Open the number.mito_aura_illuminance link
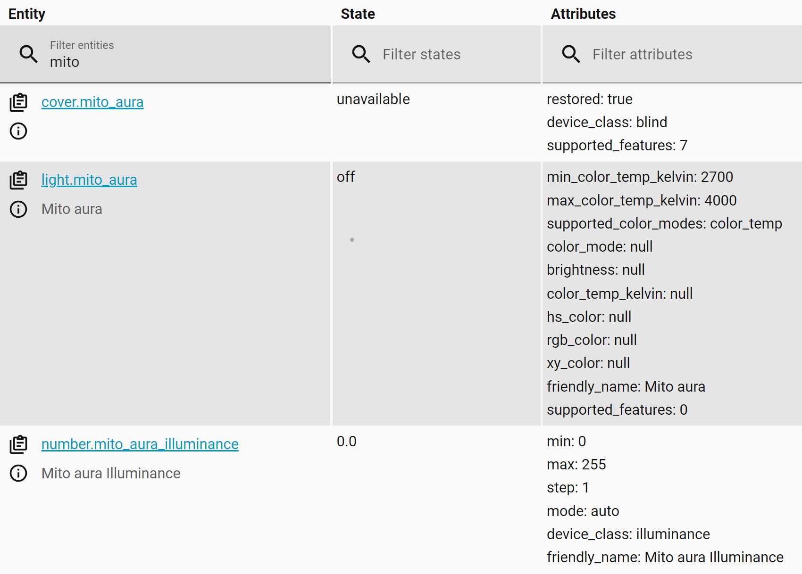Image resolution: width=802 pixels, height=574 pixels. point(140,444)
